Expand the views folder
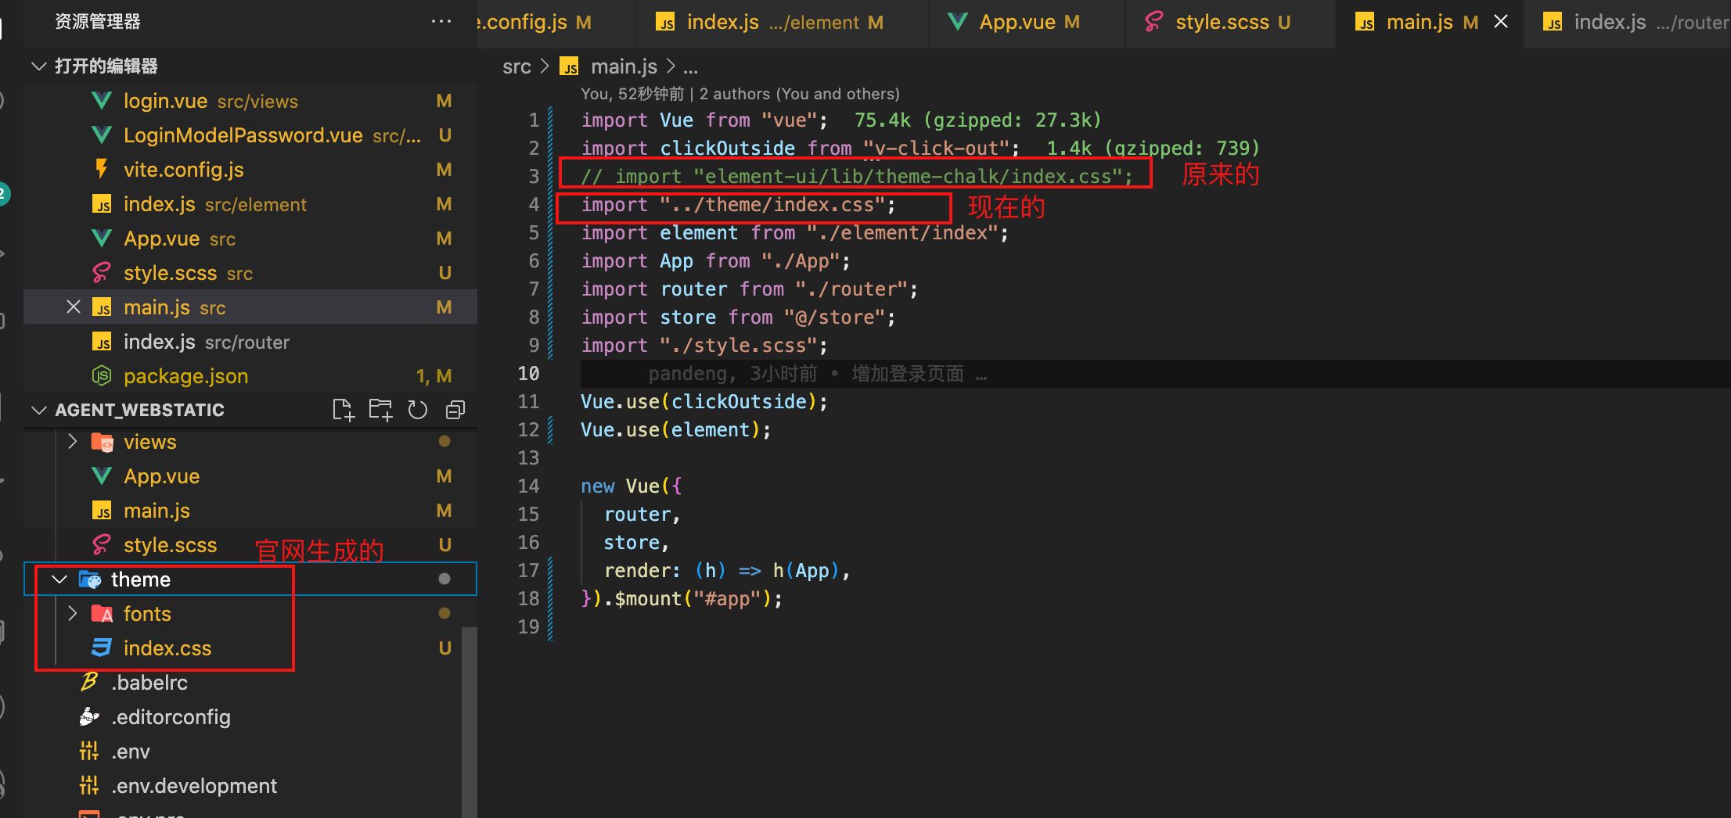 [x=73, y=442]
